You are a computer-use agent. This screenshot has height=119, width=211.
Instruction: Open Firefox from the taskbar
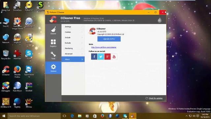[102, 116]
